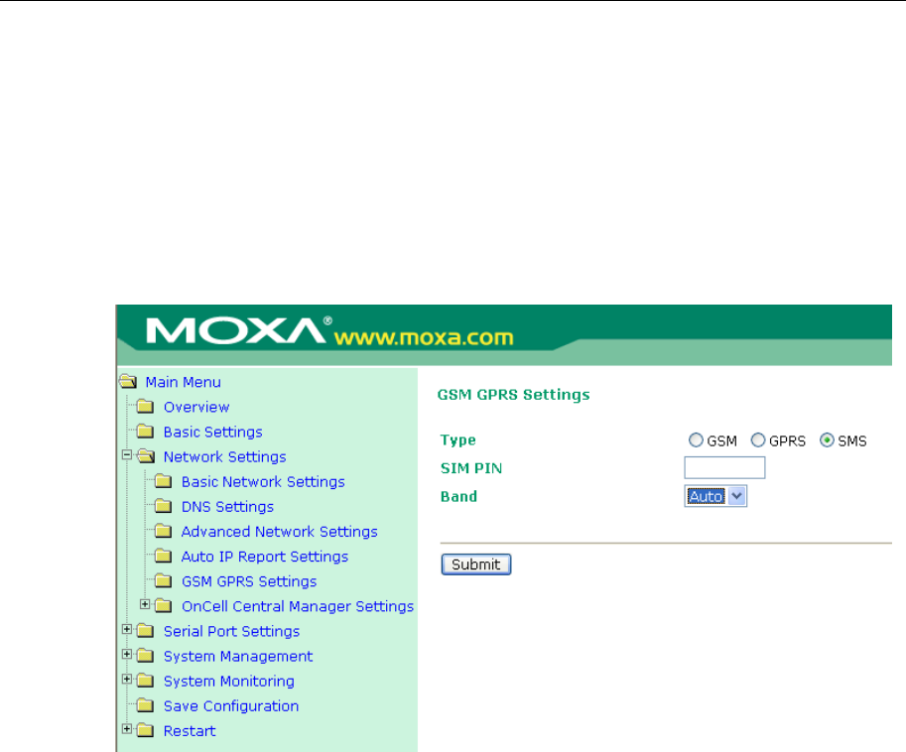906x752 pixels.
Task: Click the System Management folder icon
Action: pos(145,655)
